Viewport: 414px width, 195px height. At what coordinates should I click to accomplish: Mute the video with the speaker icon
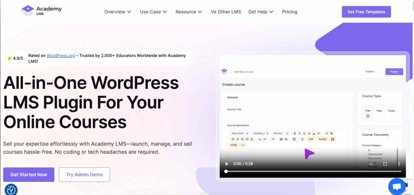(371, 164)
